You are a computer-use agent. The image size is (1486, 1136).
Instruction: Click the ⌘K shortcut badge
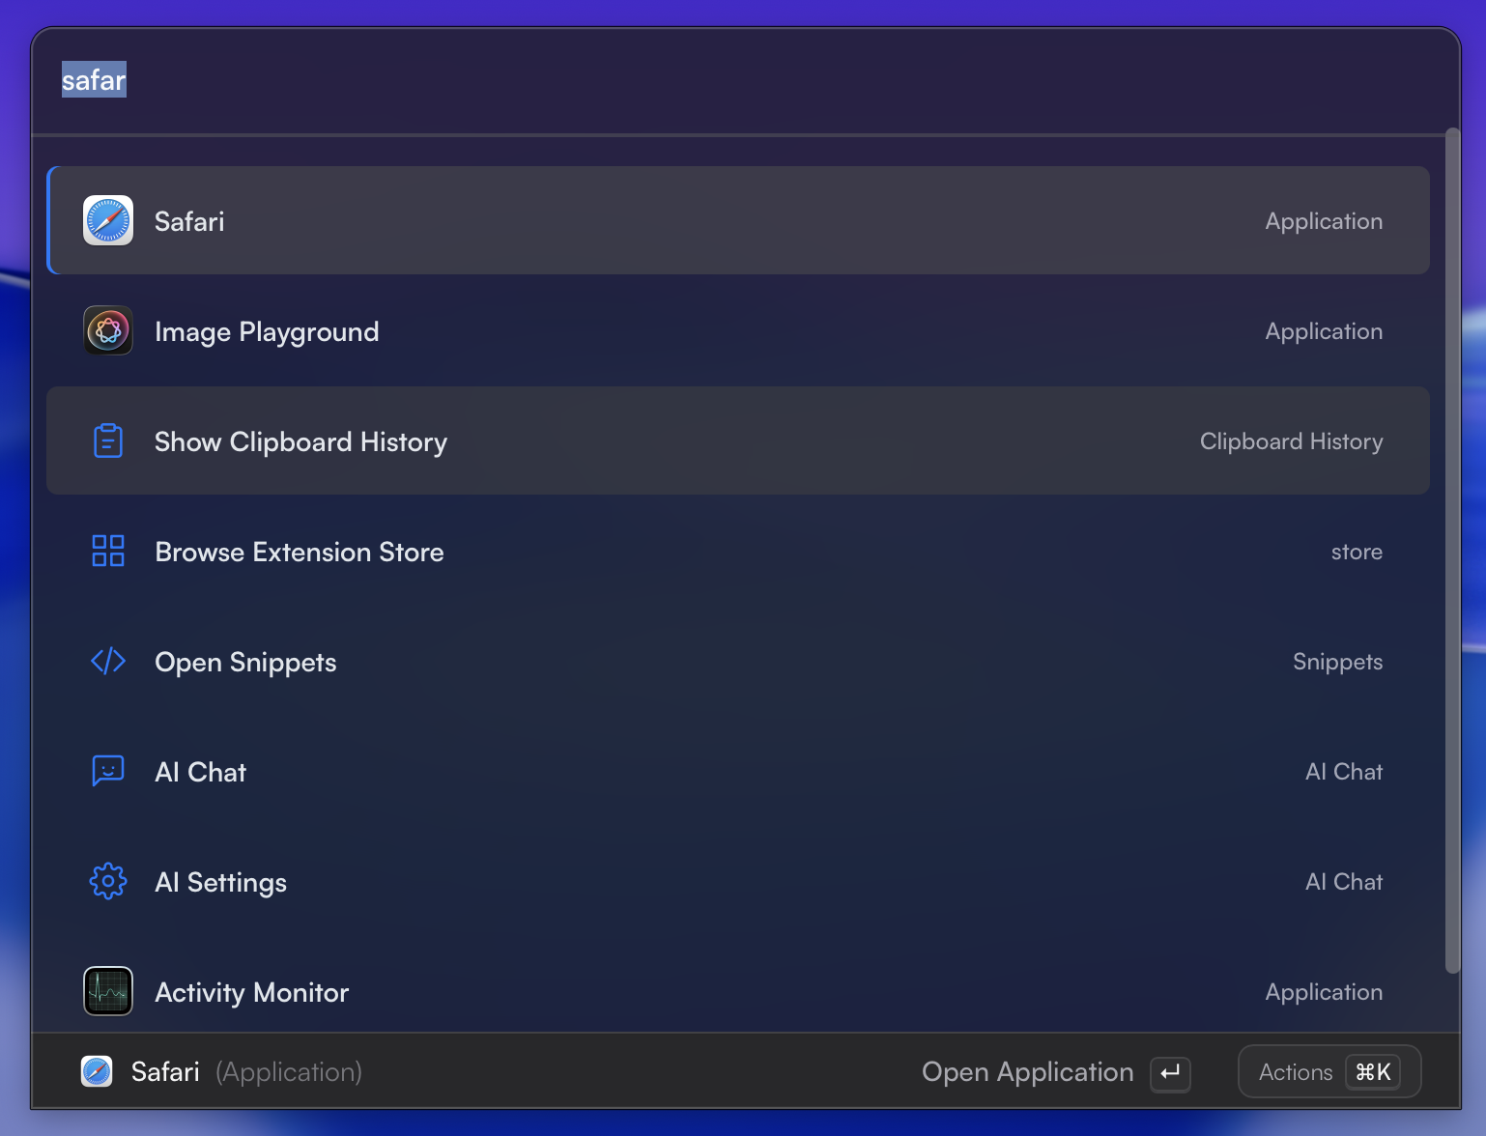(x=1373, y=1072)
